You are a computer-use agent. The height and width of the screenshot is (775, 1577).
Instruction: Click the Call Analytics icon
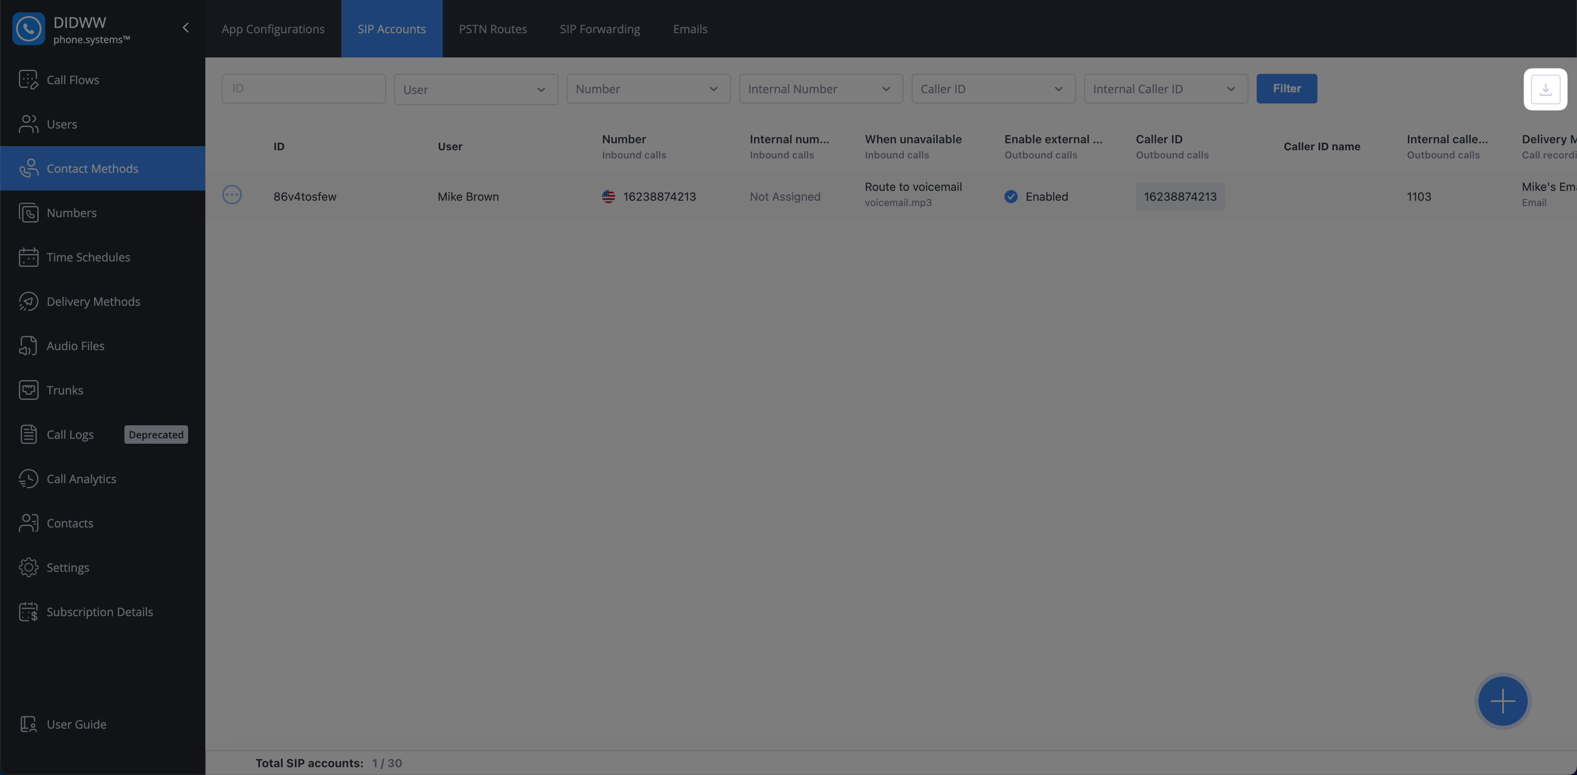[x=28, y=479]
